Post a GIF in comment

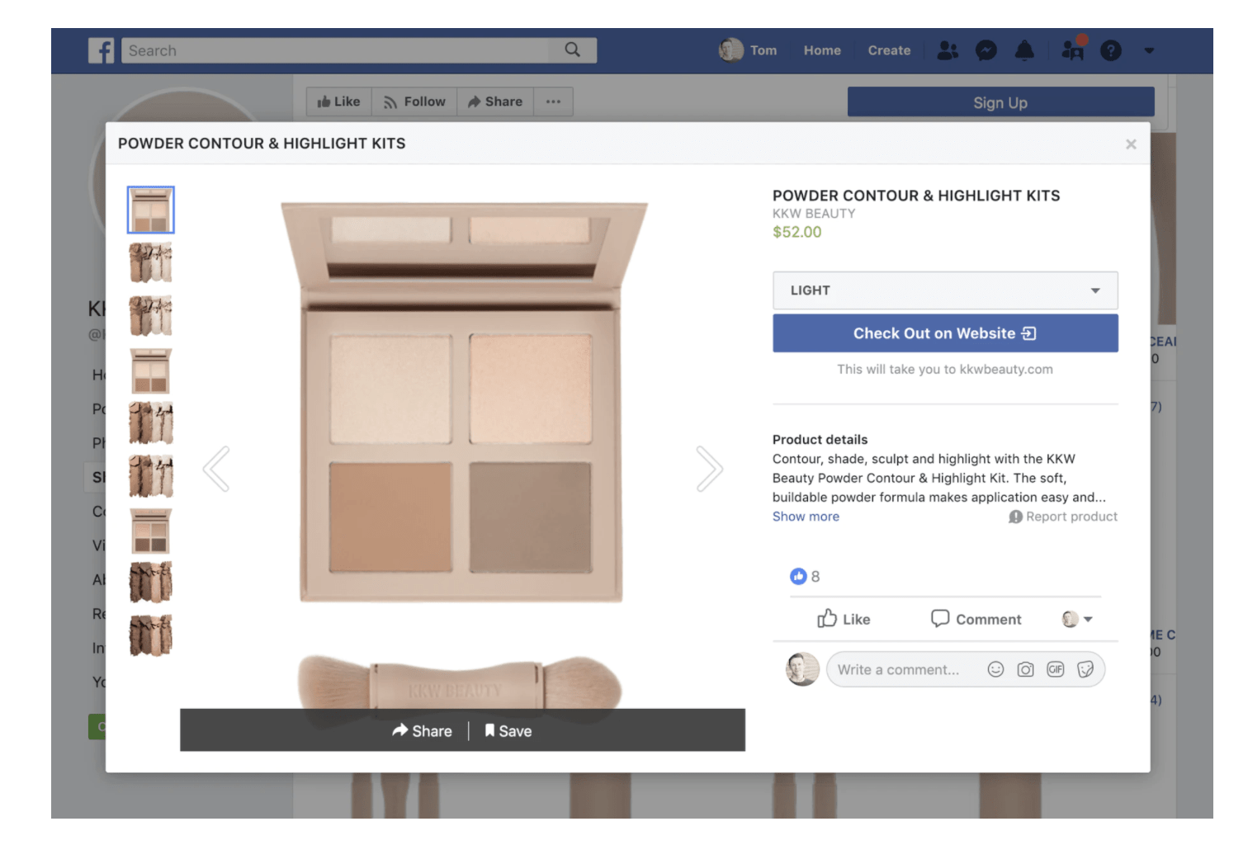[1055, 669]
